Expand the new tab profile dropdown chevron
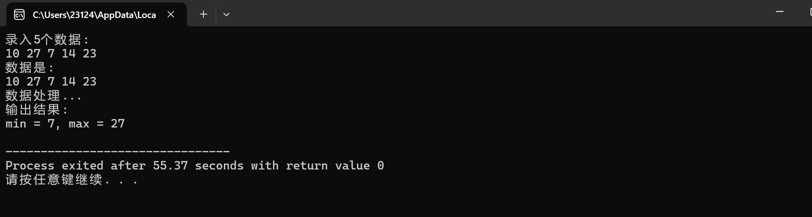This screenshot has width=812, height=217. pos(226,14)
